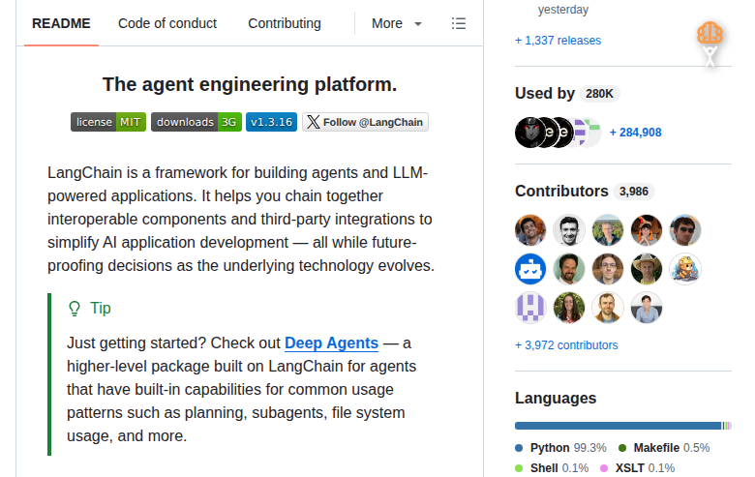Open the last contributor avatar in bottom row
The width and height of the screenshot is (755, 477).
click(647, 307)
